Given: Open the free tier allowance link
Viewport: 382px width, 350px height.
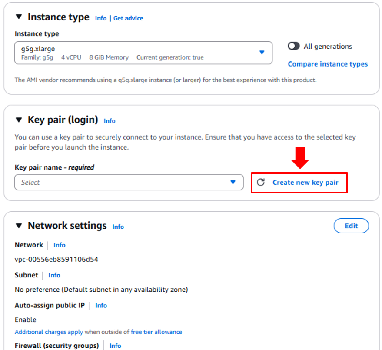Looking at the screenshot, I should [156, 332].
